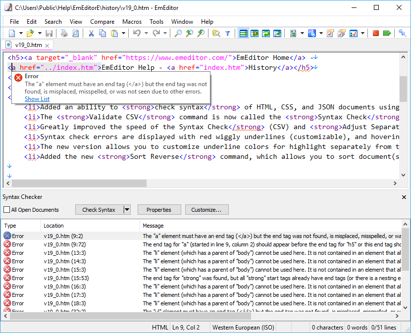Click the Properties for Current Configuration icon

[330, 33]
